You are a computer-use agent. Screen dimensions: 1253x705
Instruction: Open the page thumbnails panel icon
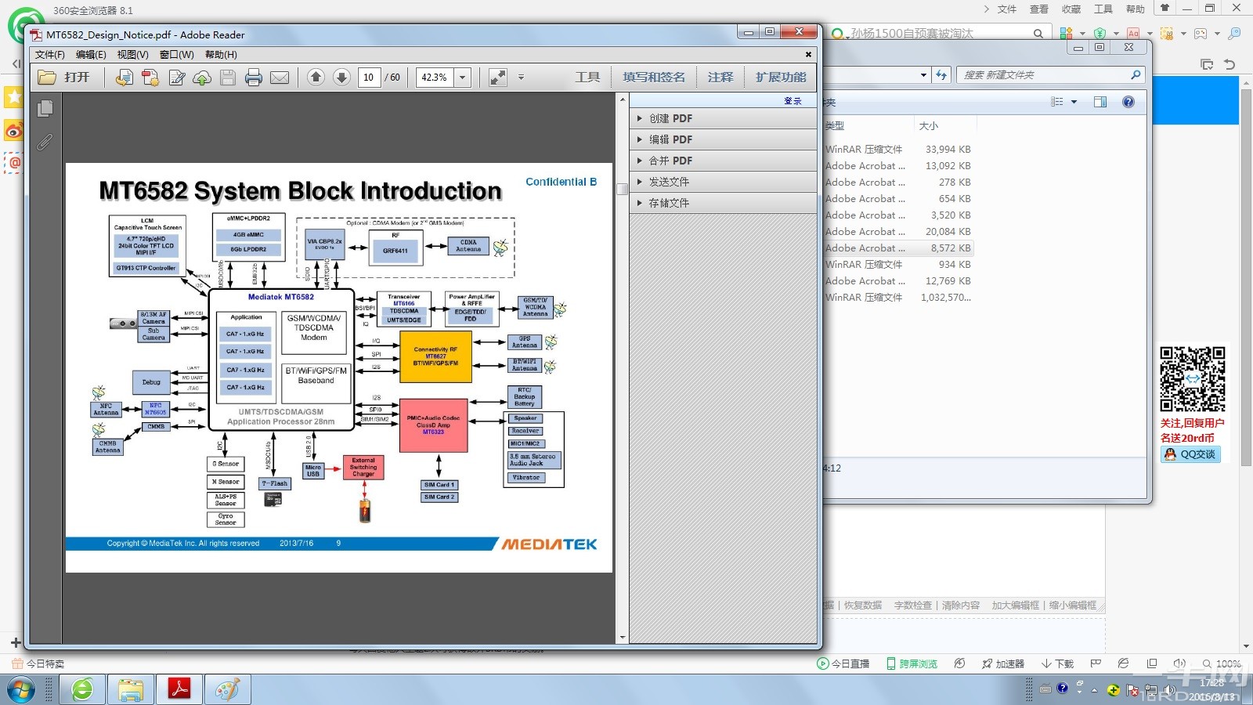click(x=45, y=109)
